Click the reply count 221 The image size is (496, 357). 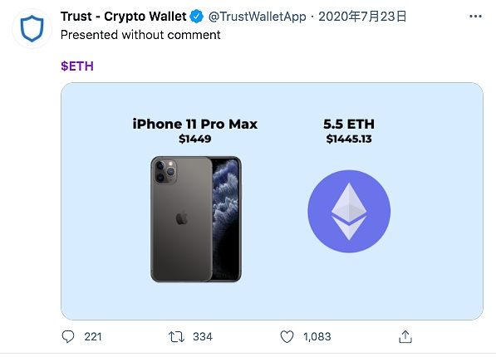point(93,337)
